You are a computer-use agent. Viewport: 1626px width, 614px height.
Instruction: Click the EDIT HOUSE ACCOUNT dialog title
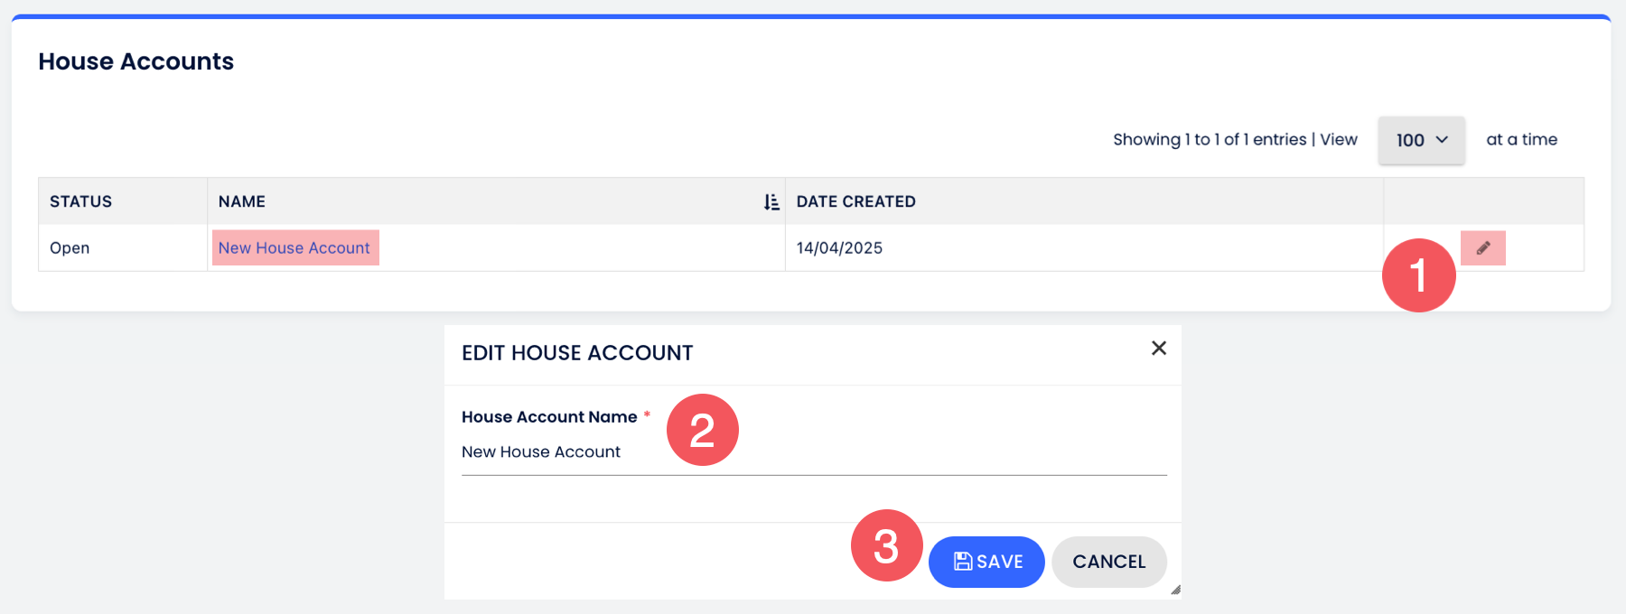[577, 353]
